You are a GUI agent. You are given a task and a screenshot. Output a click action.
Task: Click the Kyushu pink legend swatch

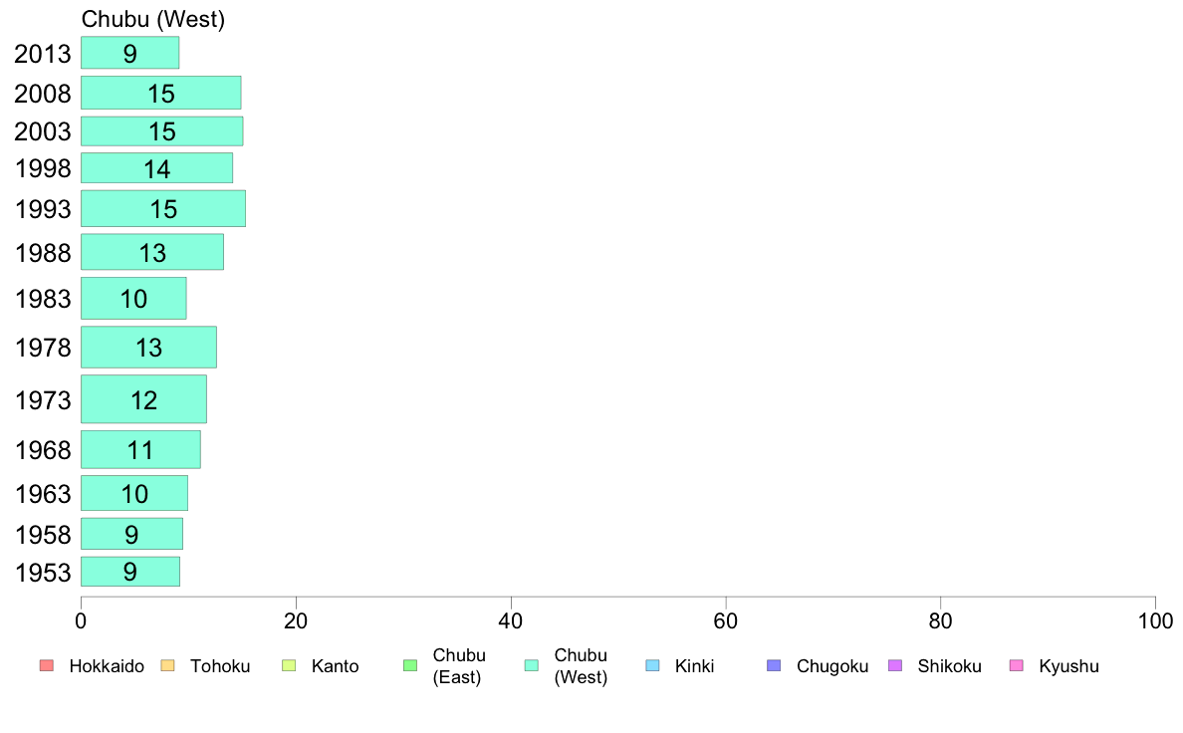click(x=1017, y=666)
